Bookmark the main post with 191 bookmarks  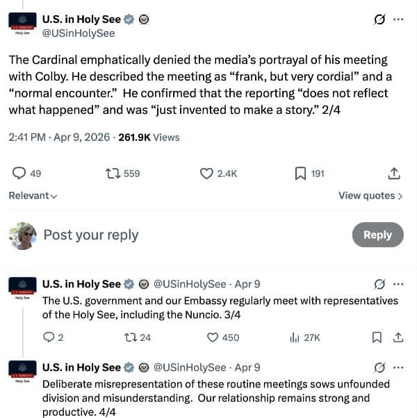(x=300, y=174)
